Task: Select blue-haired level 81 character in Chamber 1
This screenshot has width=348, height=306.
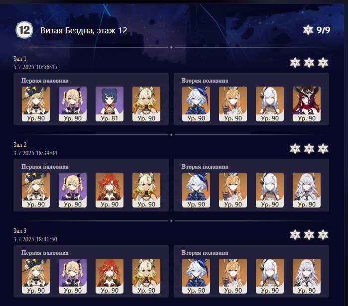Action: 110,104
